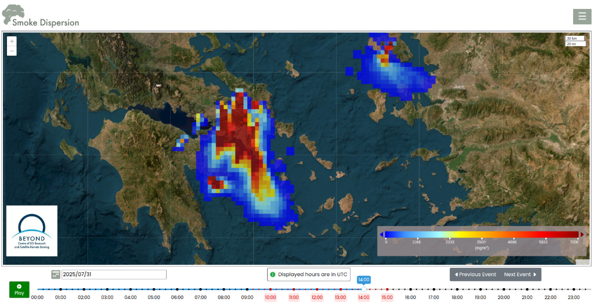Select 02:00 on the timeline
596x307 pixels.
click(x=84, y=297)
